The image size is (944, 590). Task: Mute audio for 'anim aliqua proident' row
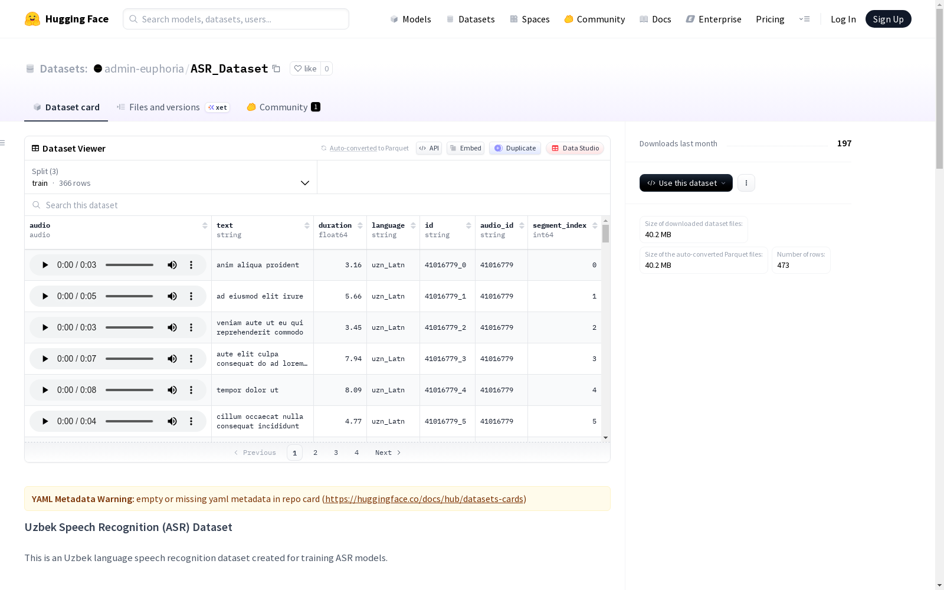[172, 265]
